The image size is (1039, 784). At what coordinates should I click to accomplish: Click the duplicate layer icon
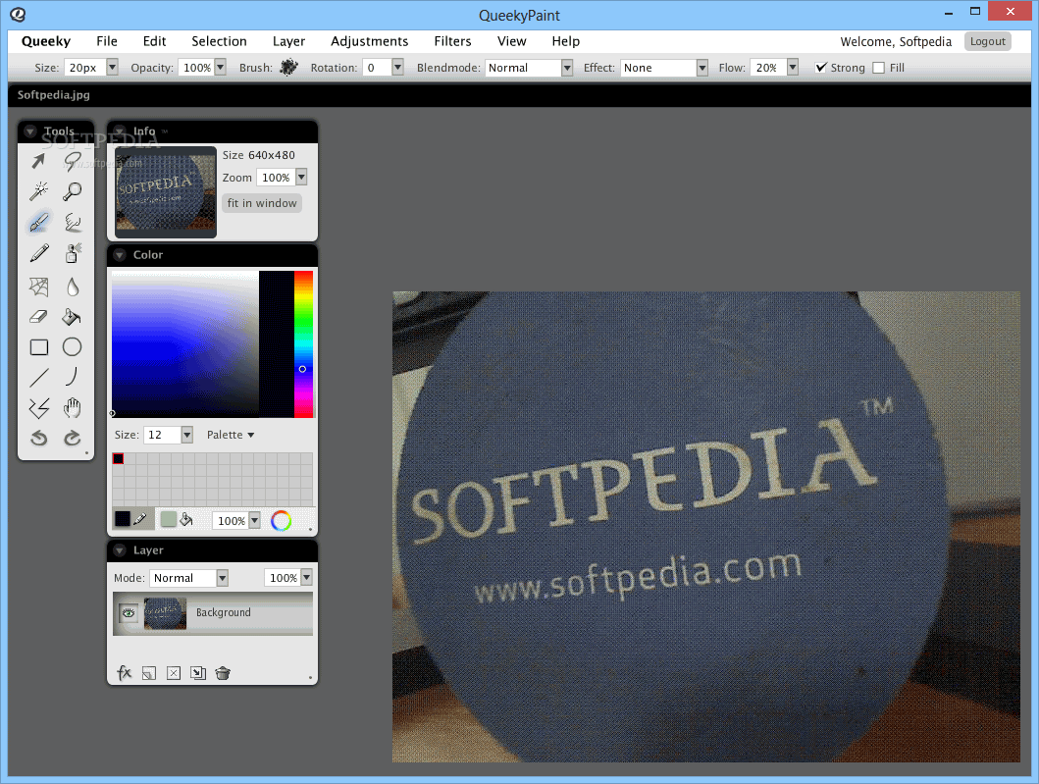click(x=197, y=673)
